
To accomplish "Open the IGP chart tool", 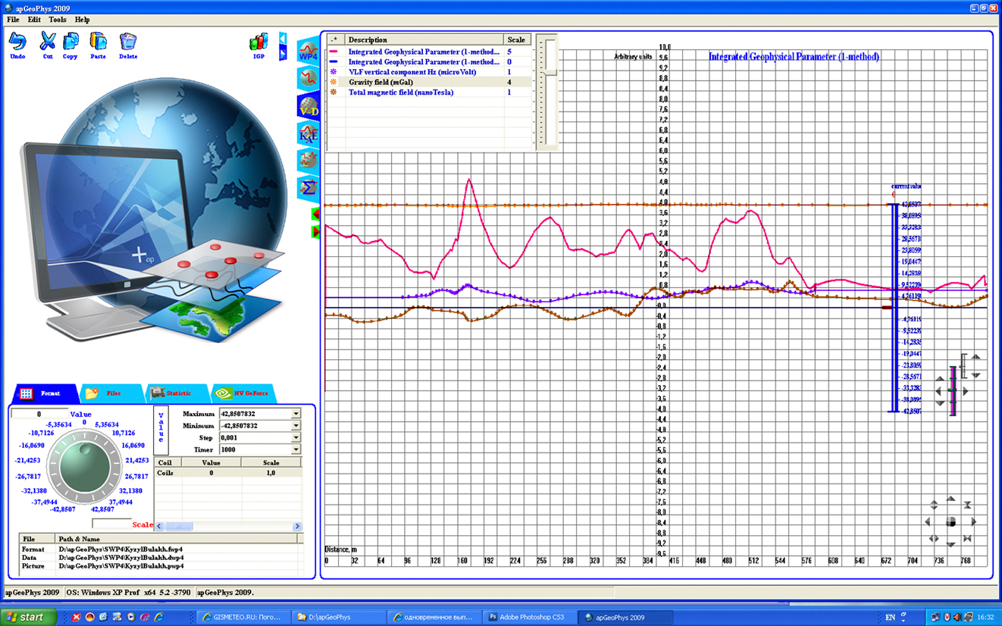I will click(258, 44).
